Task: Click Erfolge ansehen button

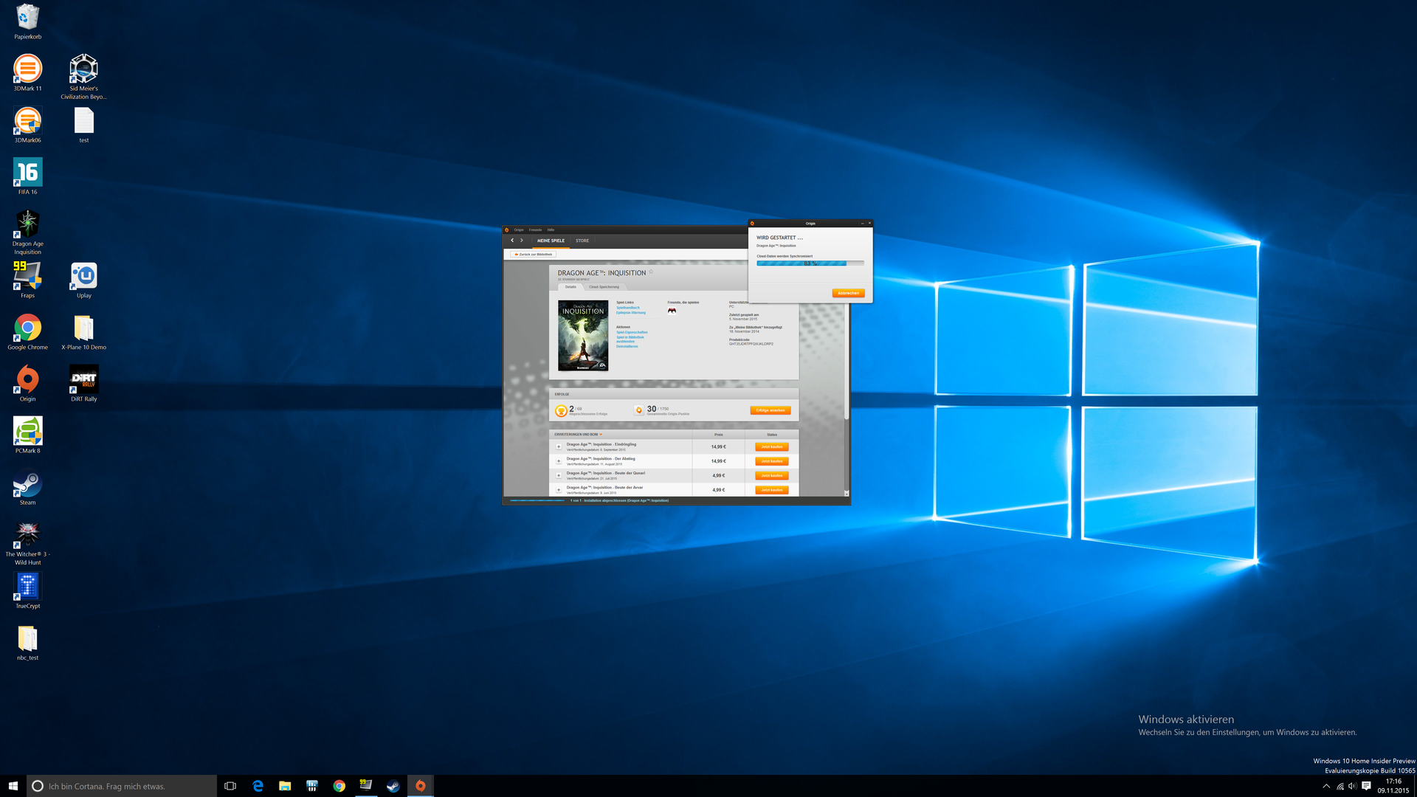Action: point(770,410)
